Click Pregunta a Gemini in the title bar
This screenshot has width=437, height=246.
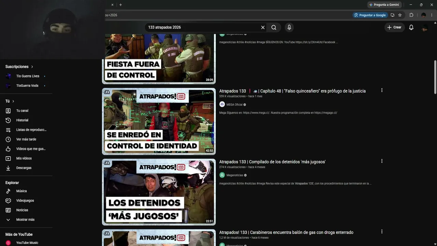(384, 5)
